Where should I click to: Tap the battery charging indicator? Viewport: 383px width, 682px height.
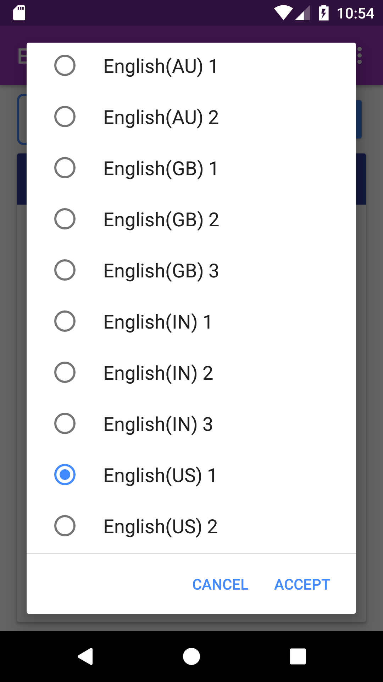click(323, 12)
